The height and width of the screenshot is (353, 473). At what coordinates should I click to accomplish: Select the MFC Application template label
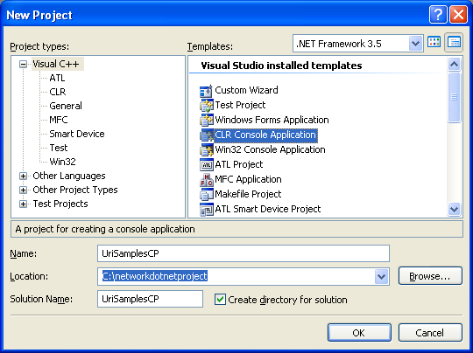[x=248, y=179]
